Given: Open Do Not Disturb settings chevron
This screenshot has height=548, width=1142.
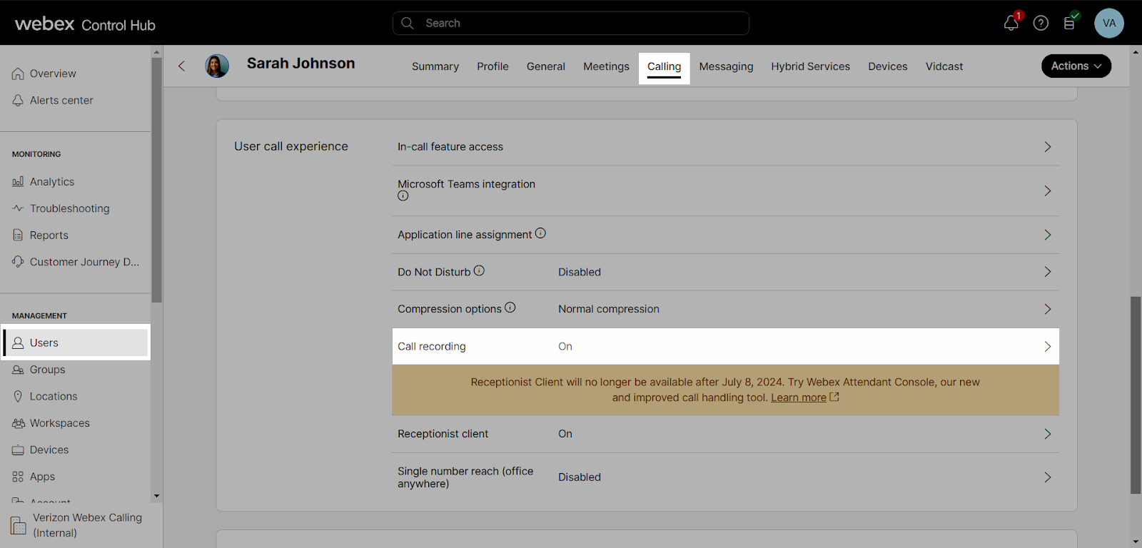Looking at the screenshot, I should click(1048, 272).
